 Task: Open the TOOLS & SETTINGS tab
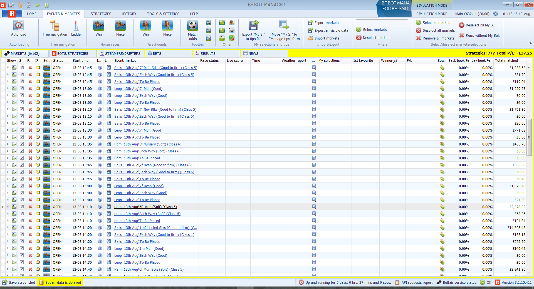click(163, 14)
